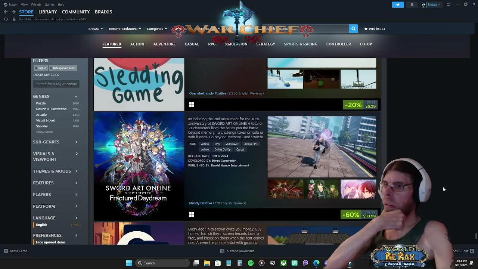Image resolution: width=478 pixels, height=269 pixels.
Task: Click the page lock security icon
Action: (x=14, y=19)
